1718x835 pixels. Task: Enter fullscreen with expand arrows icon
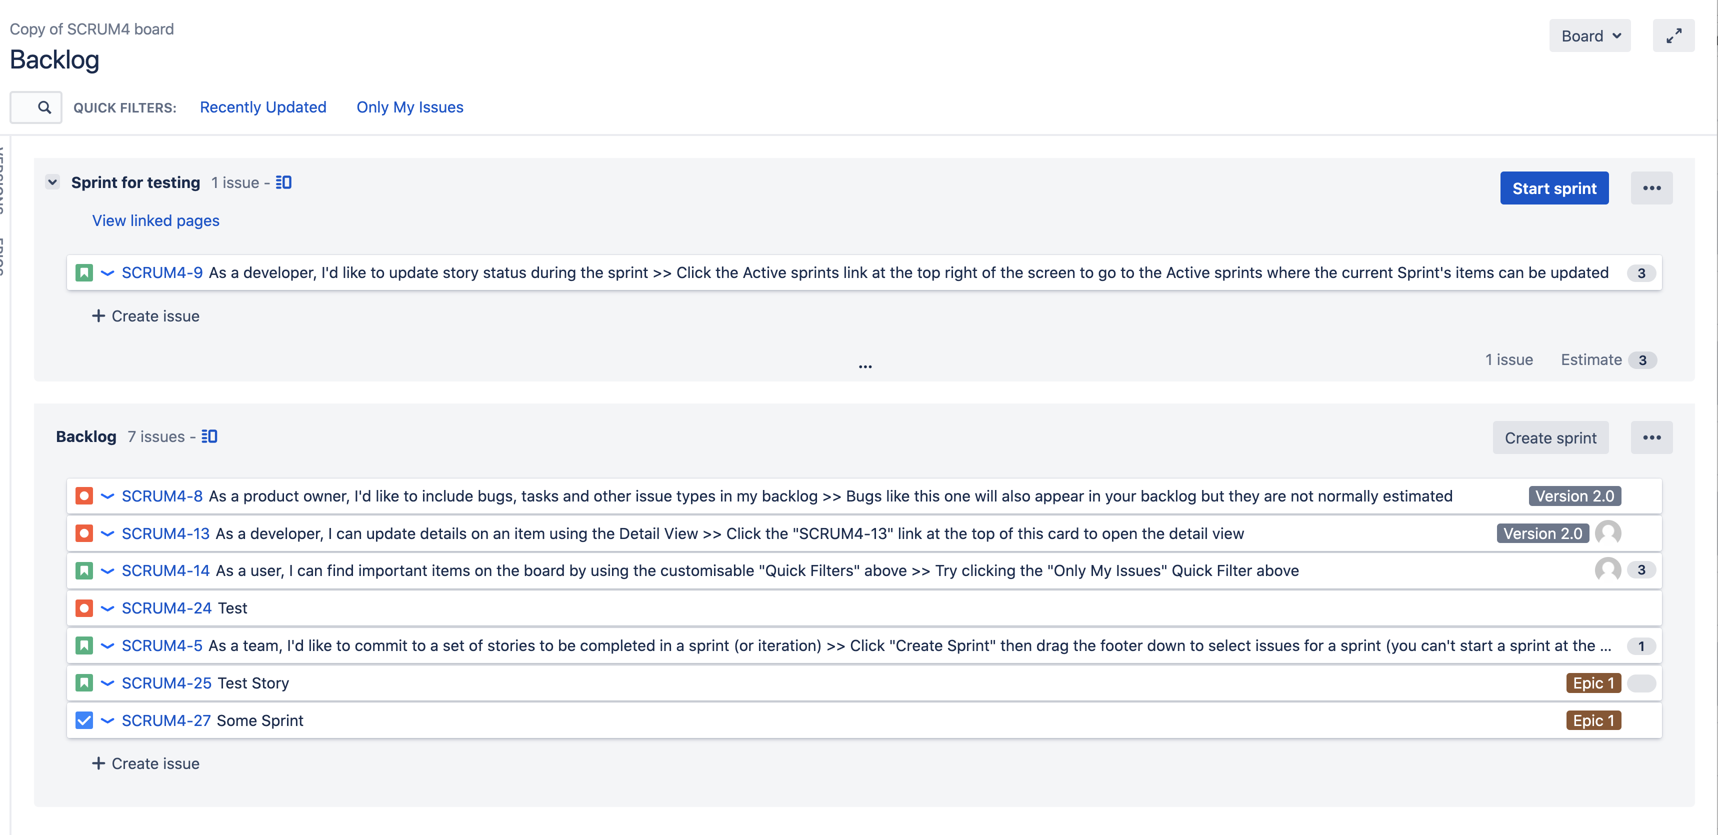(x=1672, y=36)
